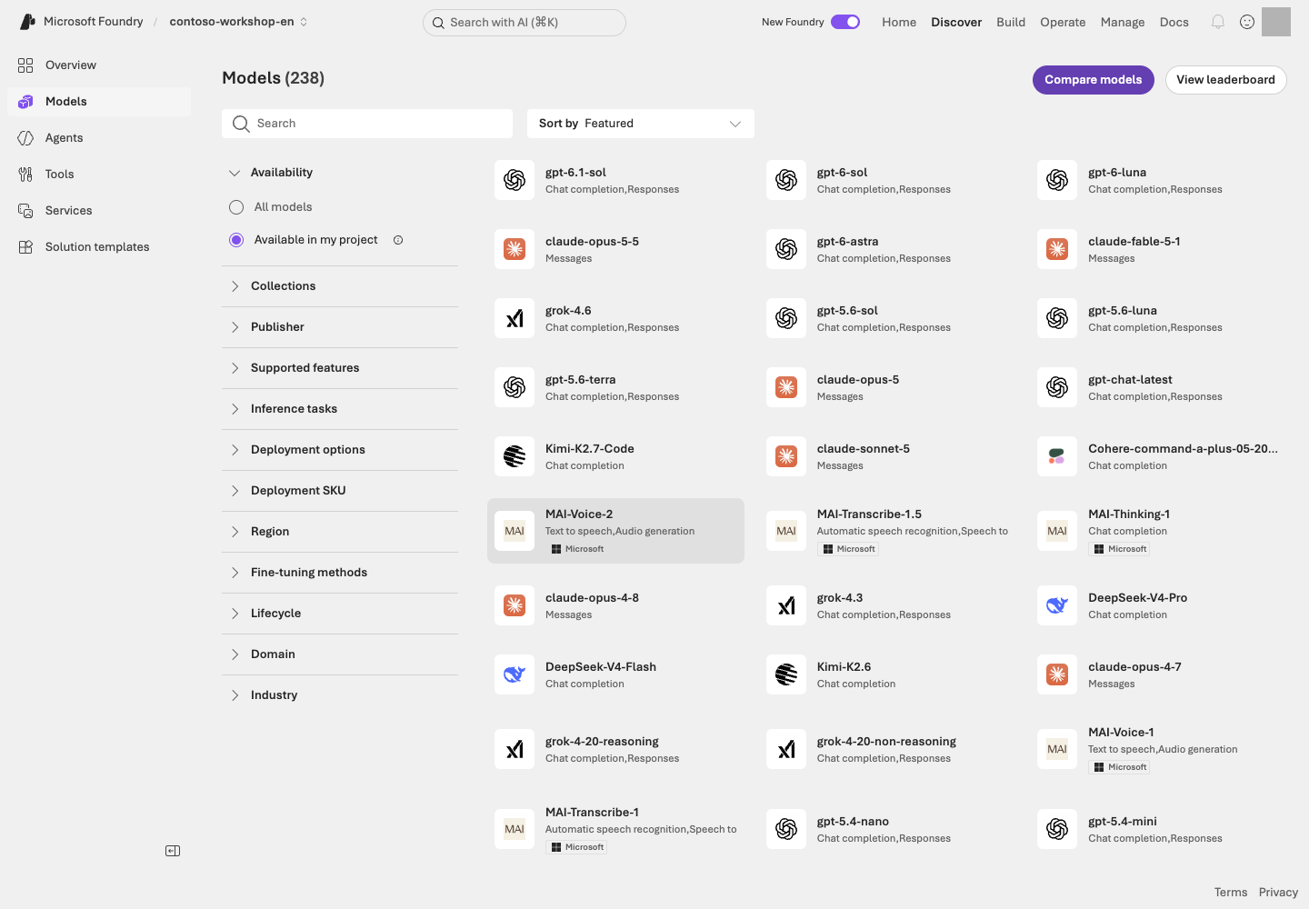
Task: Click the Search with AI box
Action: pos(525,23)
